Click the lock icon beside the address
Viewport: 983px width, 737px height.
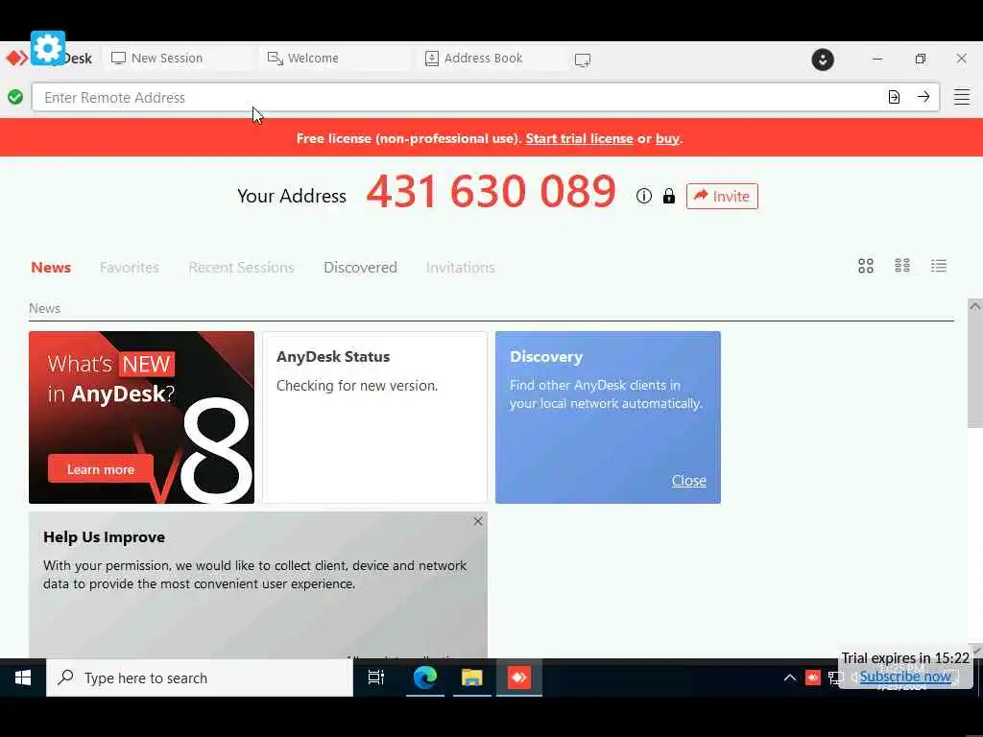(x=669, y=196)
